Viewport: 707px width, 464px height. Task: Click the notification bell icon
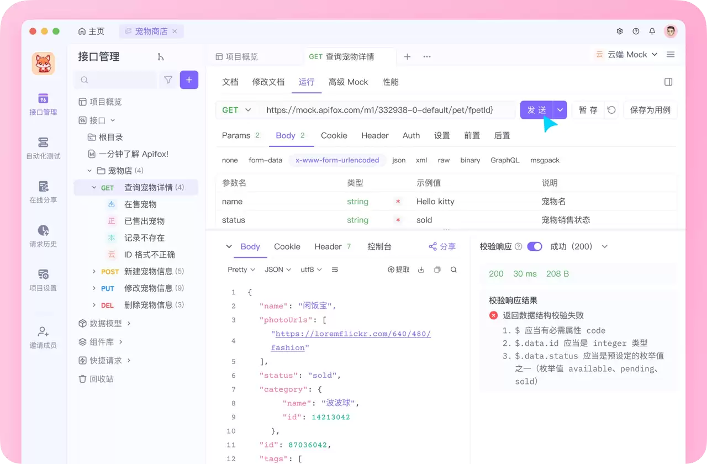click(x=652, y=31)
